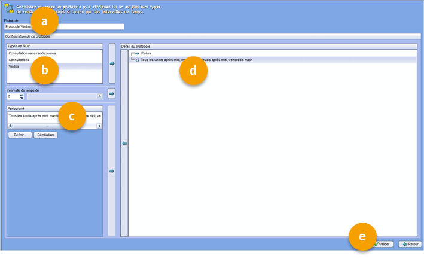Click the add time interval arrow button
424x259 pixels.
click(x=112, y=94)
